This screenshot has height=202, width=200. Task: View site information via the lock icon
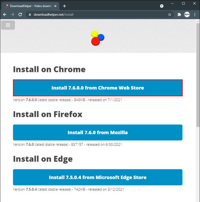[29, 14]
